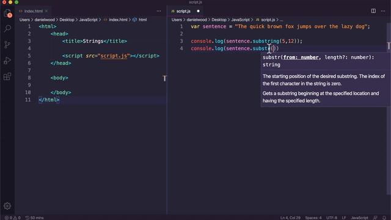
Task: Click the closing </body> tag
Action: tap(60, 92)
